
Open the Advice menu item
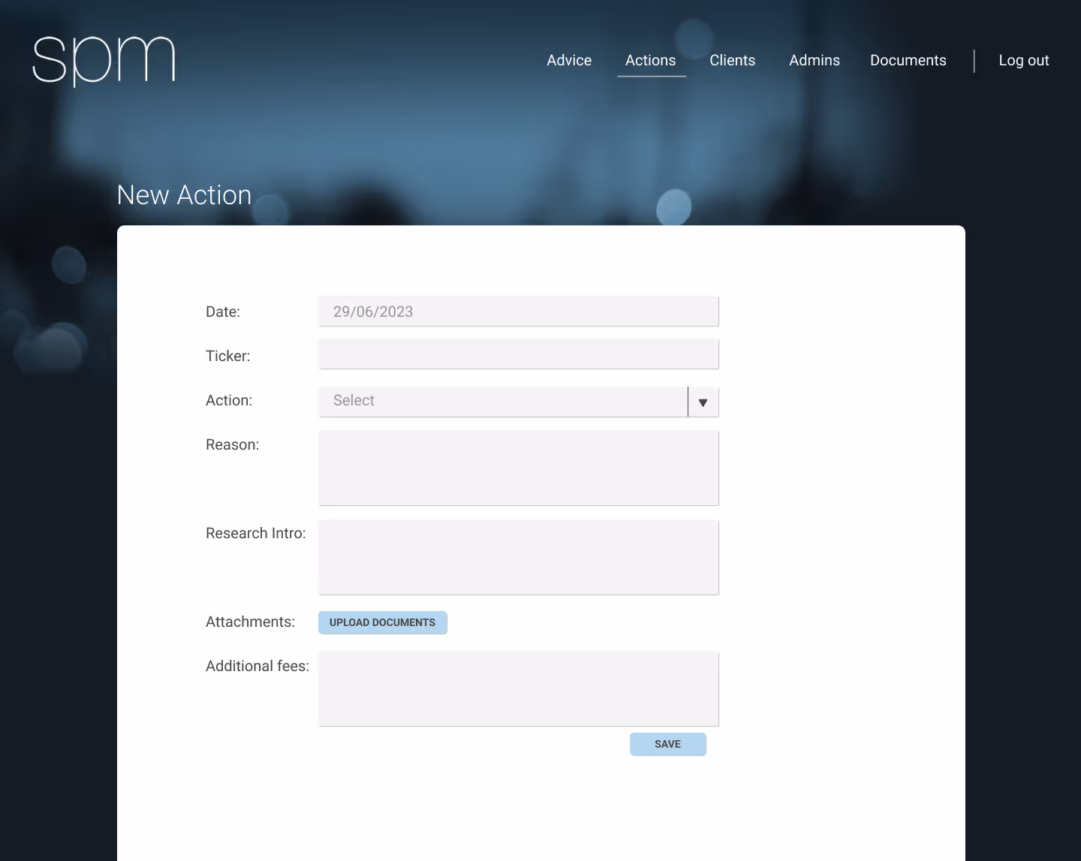[569, 60]
